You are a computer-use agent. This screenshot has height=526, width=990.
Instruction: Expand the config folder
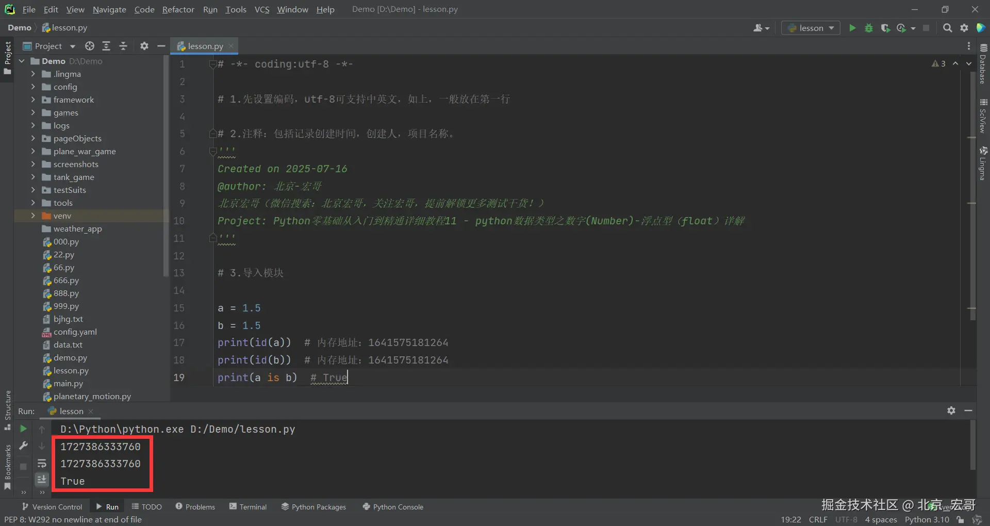(x=33, y=87)
